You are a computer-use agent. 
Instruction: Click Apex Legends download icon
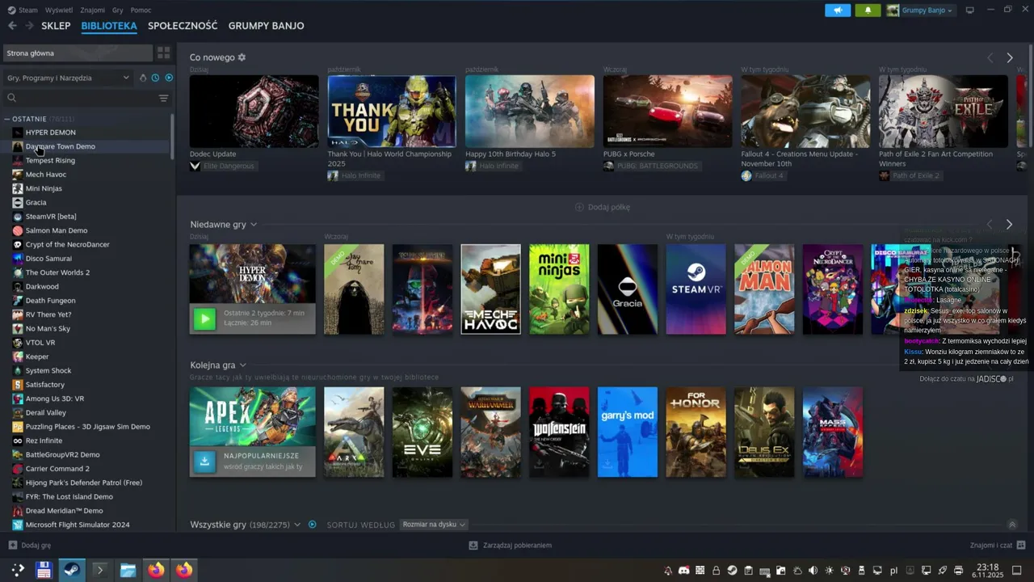click(x=204, y=461)
